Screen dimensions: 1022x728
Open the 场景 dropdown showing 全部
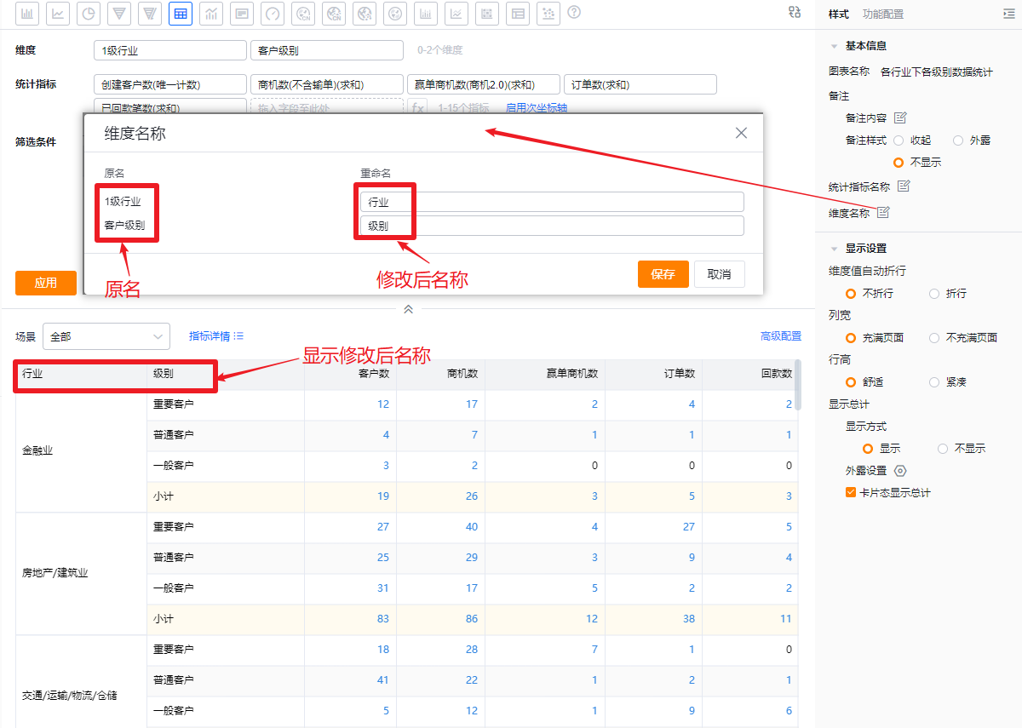click(x=106, y=336)
